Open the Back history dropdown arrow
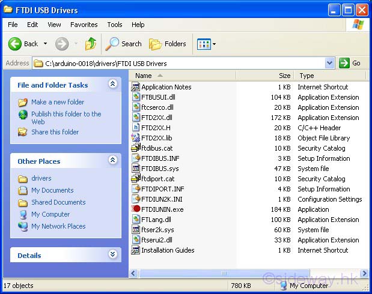This screenshot has height=294, width=372. 45,44
